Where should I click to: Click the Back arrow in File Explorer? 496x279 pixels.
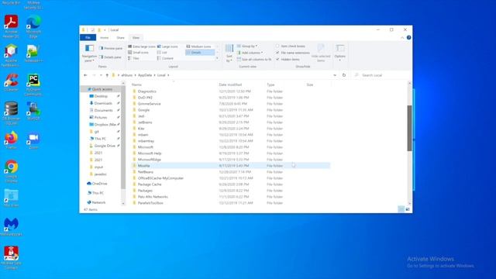pyautogui.click(x=85, y=75)
